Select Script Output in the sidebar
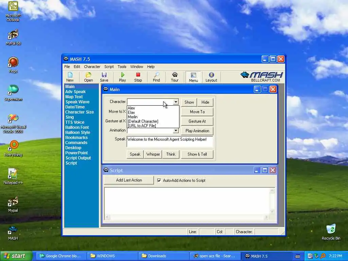This screenshot has height=261, width=348. tap(78, 158)
